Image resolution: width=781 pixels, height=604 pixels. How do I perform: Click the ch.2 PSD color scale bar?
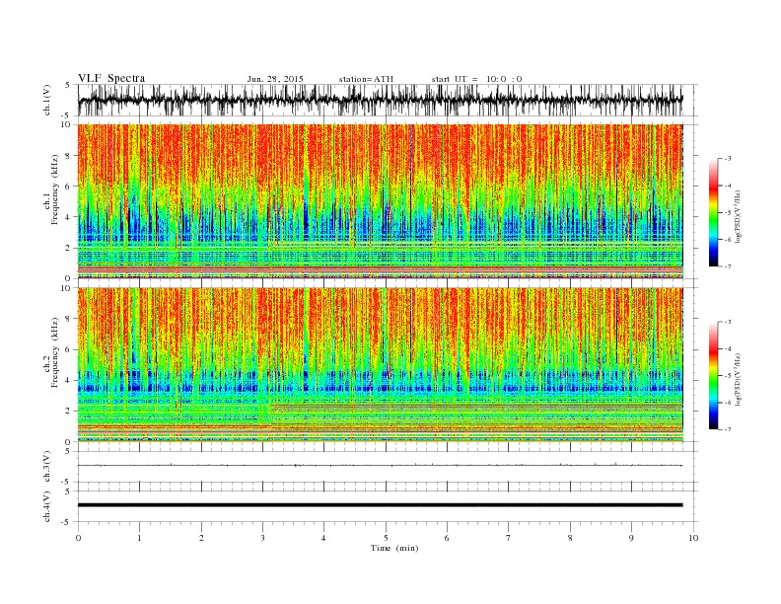713,376
